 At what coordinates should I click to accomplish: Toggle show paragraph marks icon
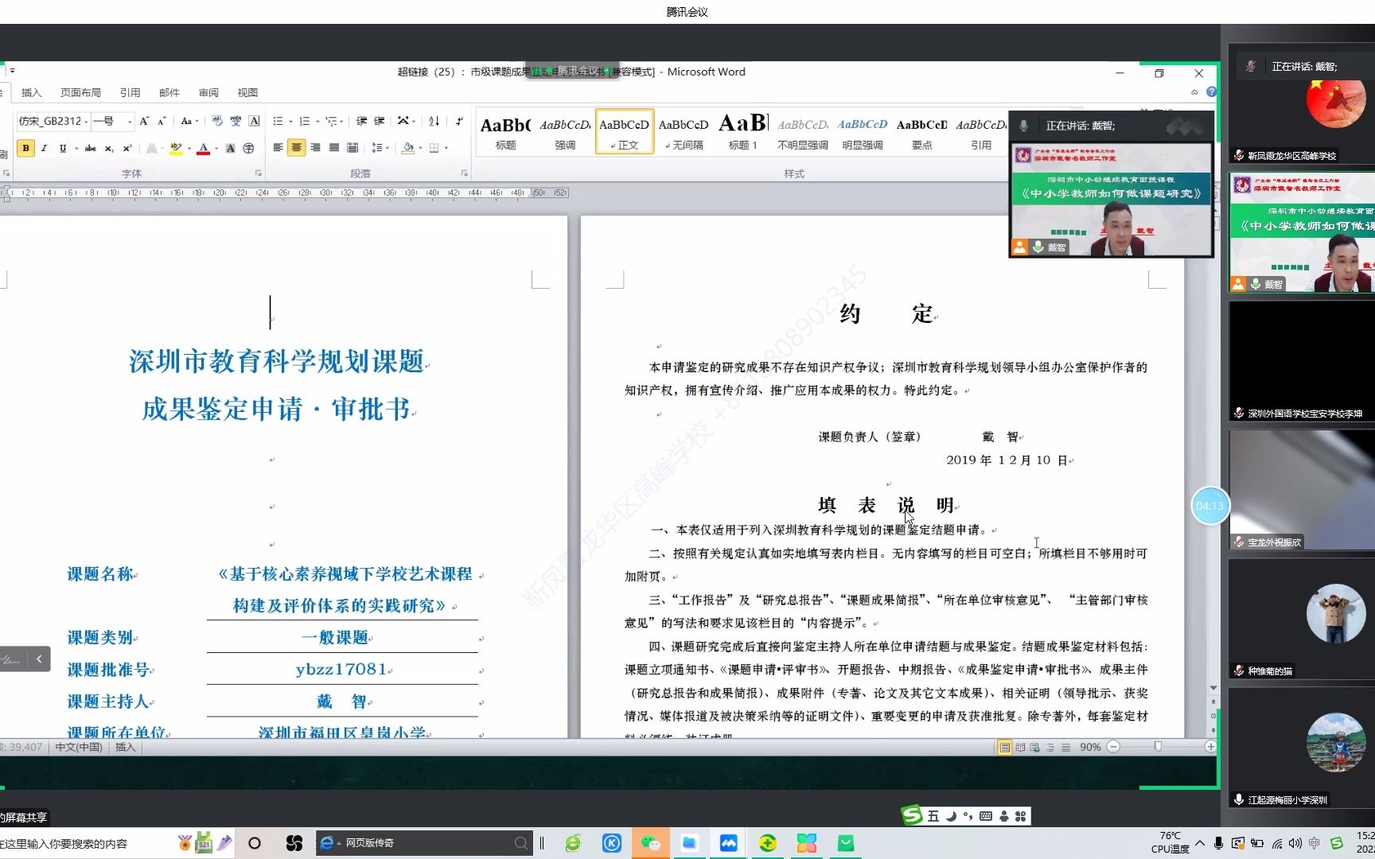(459, 121)
